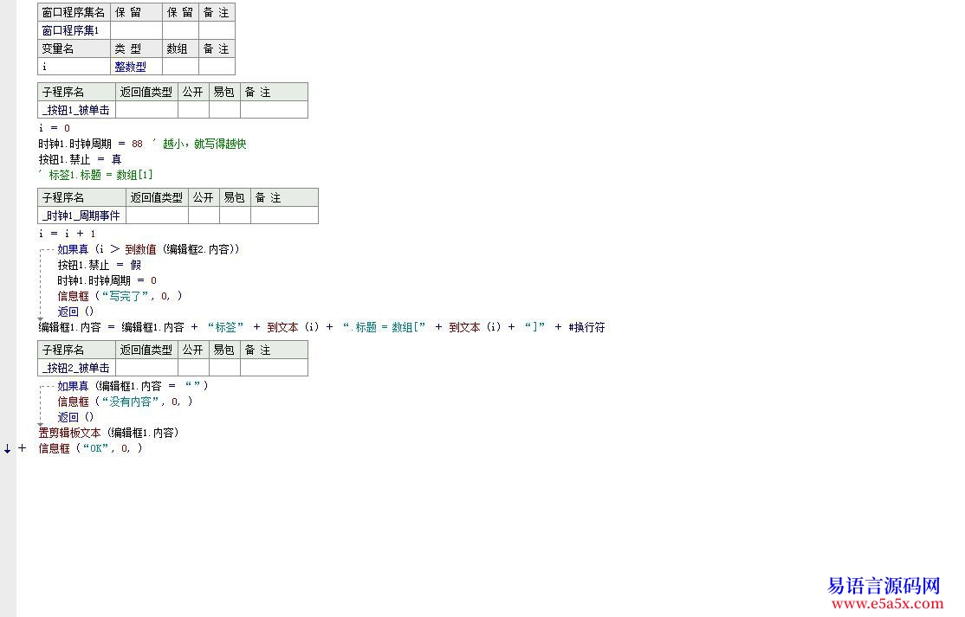Select the _时钟1_周期事件 subroutine name
Viewport: 965px width, 617px height.
(81, 215)
